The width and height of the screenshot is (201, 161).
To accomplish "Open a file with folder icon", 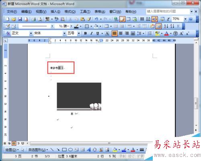I will [14, 19].
